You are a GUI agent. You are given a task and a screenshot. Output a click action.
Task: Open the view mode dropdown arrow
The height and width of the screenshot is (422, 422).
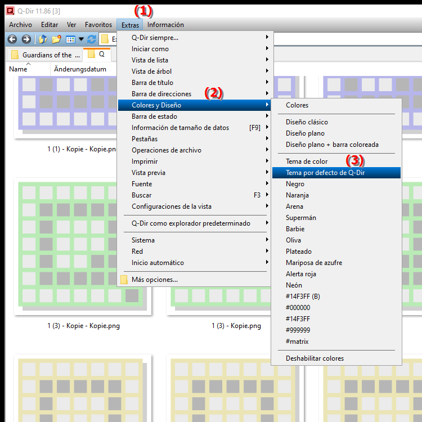(x=81, y=39)
